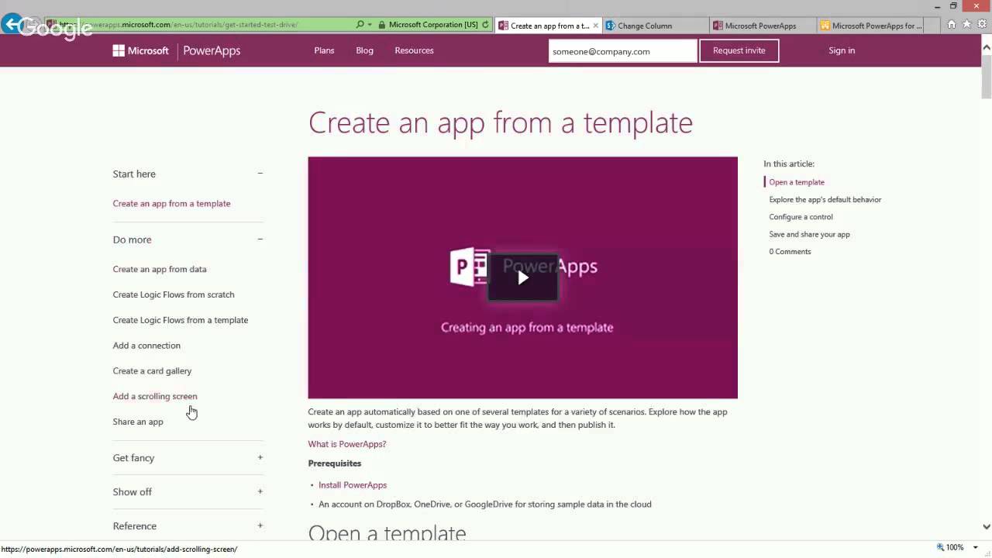
Task: Collapse the Start here section
Action: coord(260,174)
